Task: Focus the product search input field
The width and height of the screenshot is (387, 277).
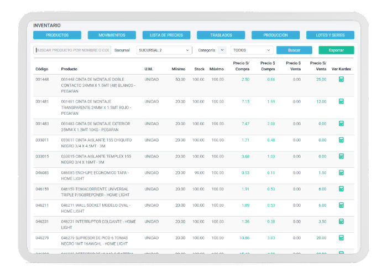Action: point(72,50)
